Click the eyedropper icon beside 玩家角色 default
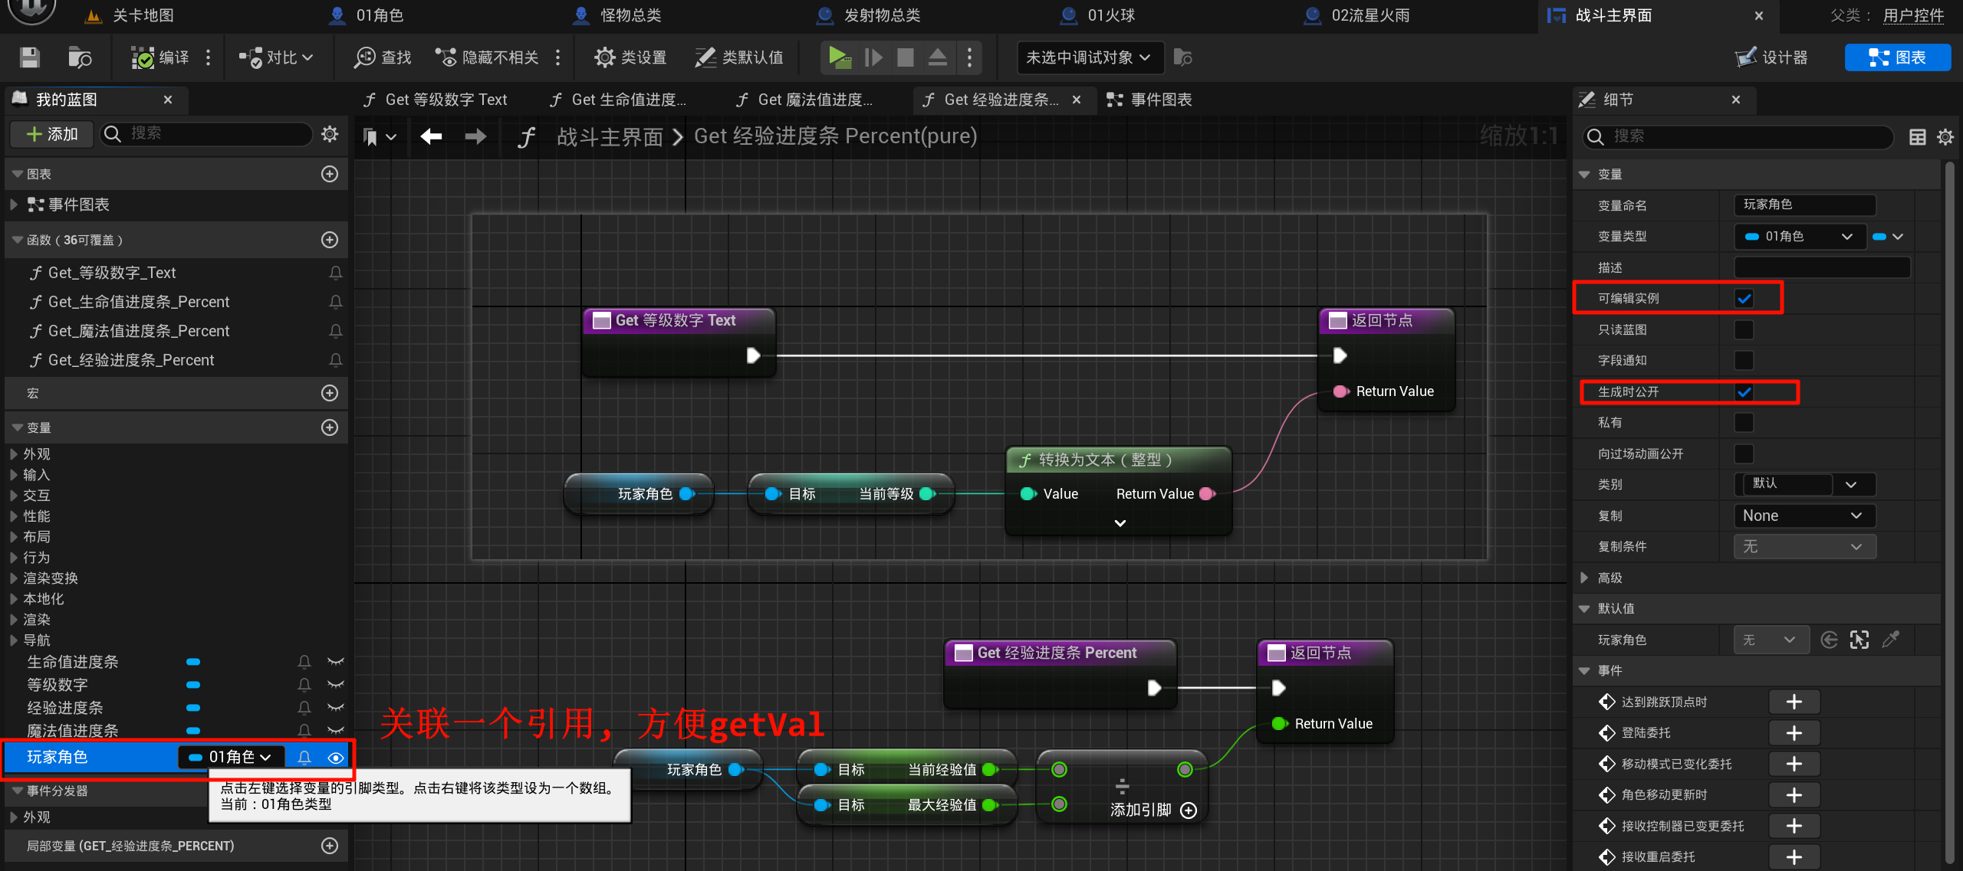The height and width of the screenshot is (871, 1963). point(1891,640)
